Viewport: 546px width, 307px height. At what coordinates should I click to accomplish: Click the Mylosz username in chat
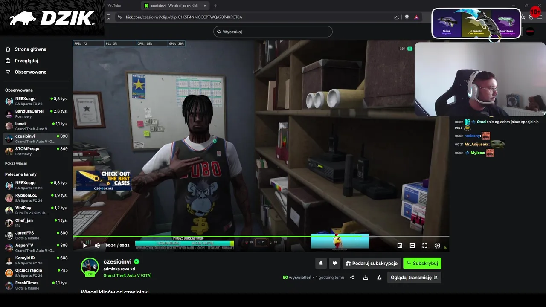click(x=478, y=153)
